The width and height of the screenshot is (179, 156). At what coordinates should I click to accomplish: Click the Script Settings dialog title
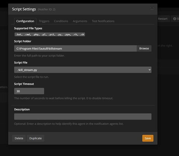(24, 9)
